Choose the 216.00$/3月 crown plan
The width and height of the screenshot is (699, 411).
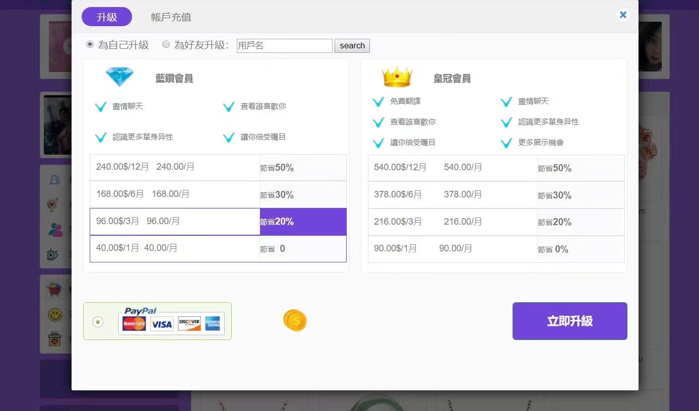496,222
